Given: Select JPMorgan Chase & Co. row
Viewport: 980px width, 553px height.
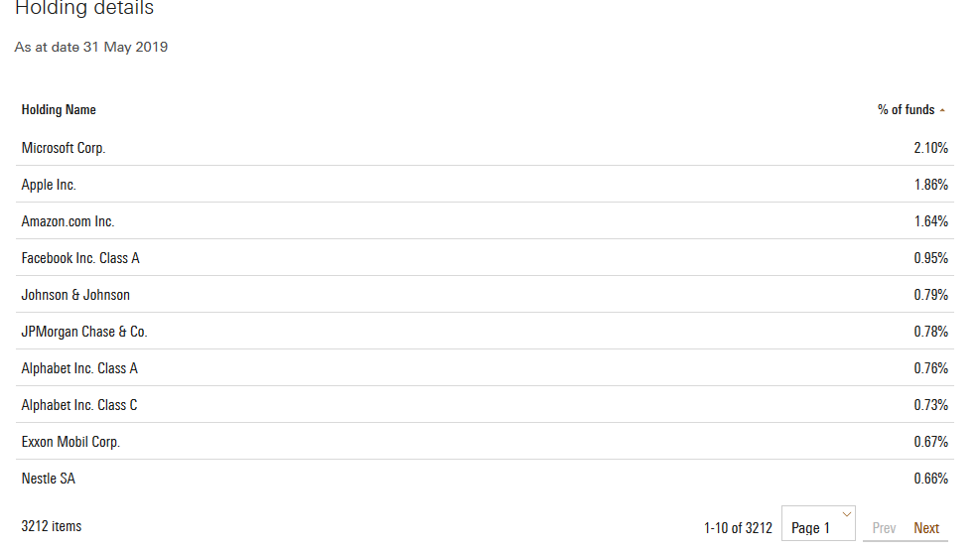Looking at the screenshot, I should click(x=485, y=332).
